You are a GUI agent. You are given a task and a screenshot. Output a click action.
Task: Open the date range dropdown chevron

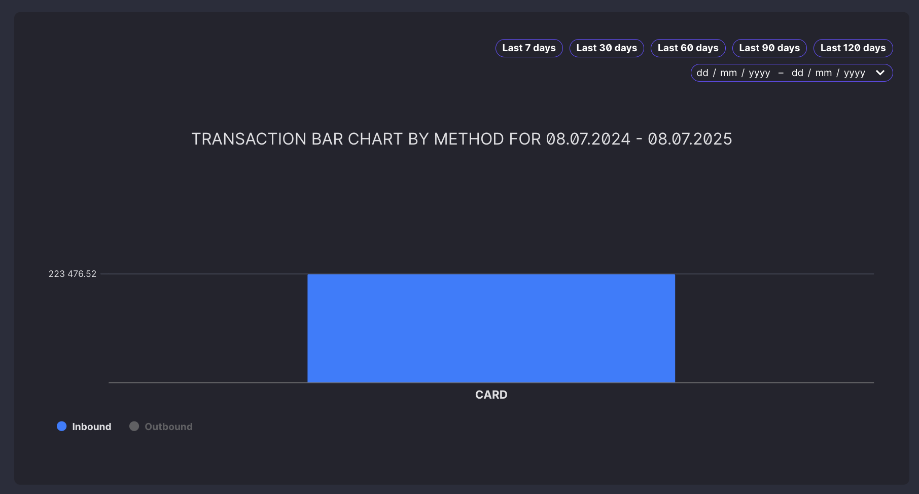tap(880, 73)
